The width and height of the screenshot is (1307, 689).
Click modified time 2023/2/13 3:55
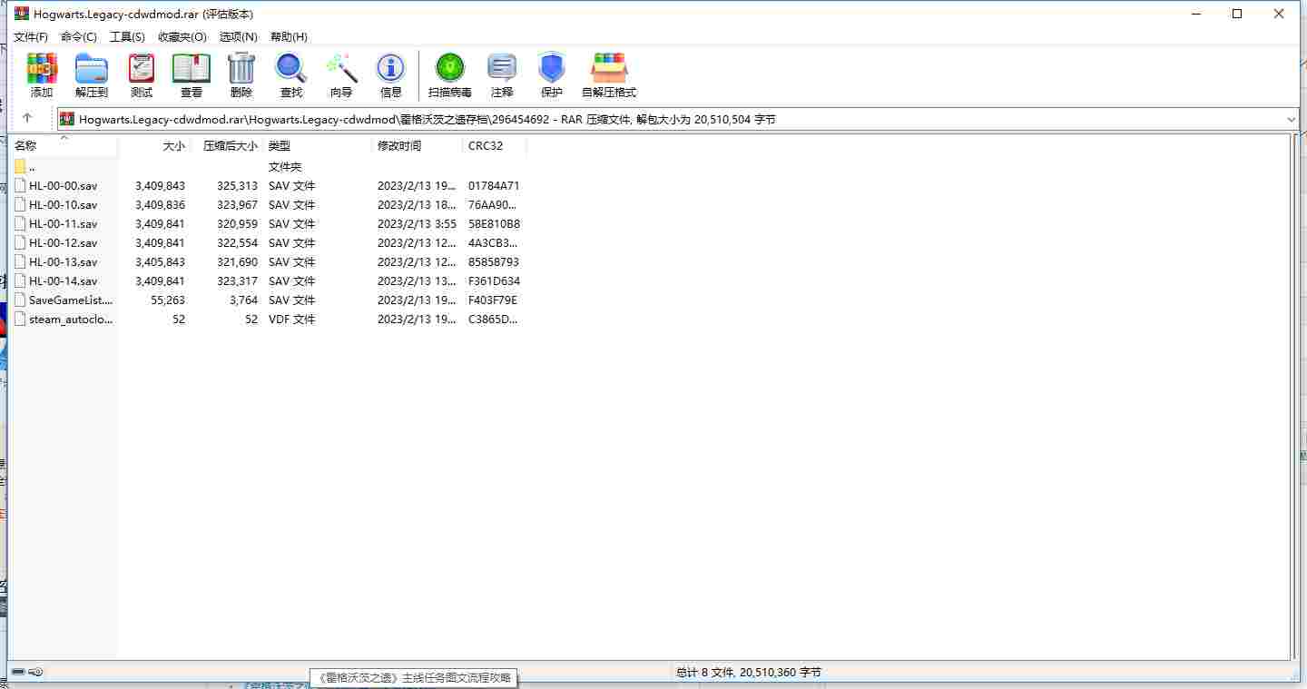click(417, 223)
